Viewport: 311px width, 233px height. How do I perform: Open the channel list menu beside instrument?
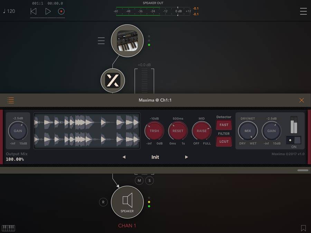coord(101,41)
